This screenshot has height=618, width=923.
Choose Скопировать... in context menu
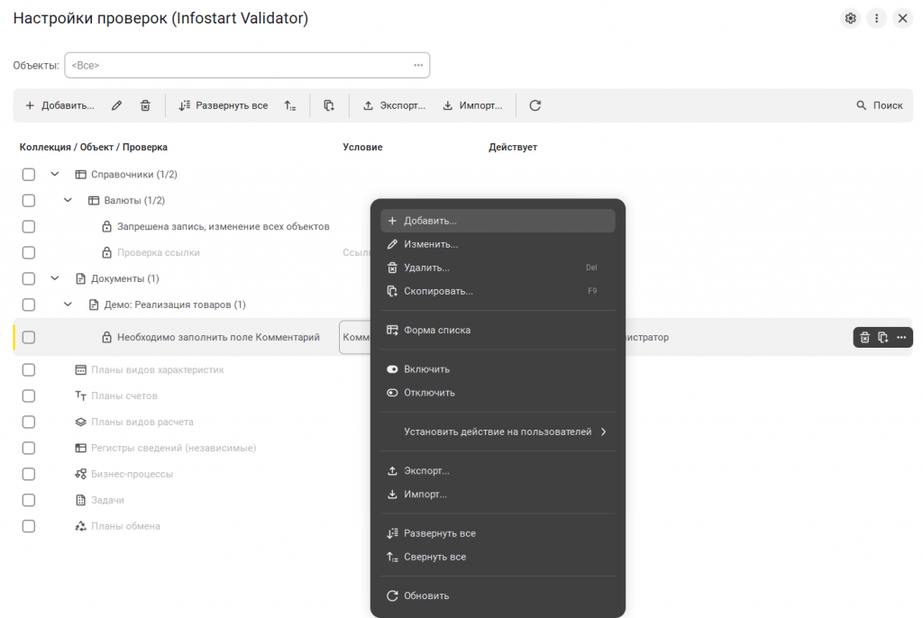coord(438,291)
